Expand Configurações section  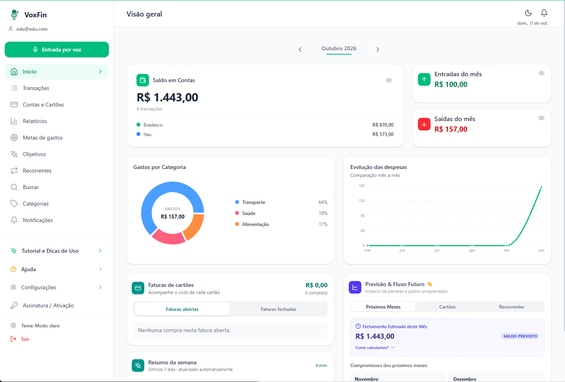pyautogui.click(x=57, y=287)
